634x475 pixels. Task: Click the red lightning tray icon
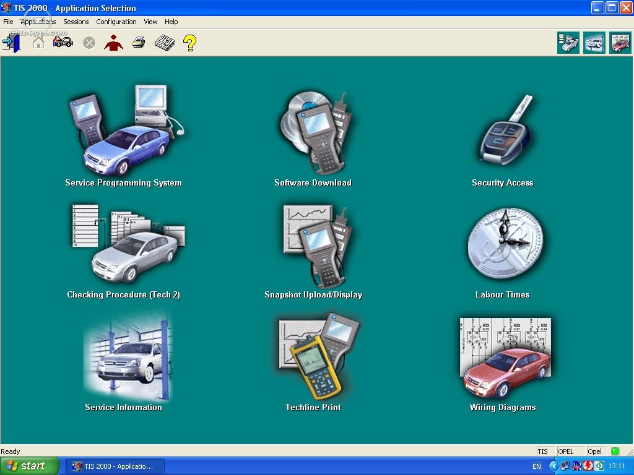click(x=588, y=466)
